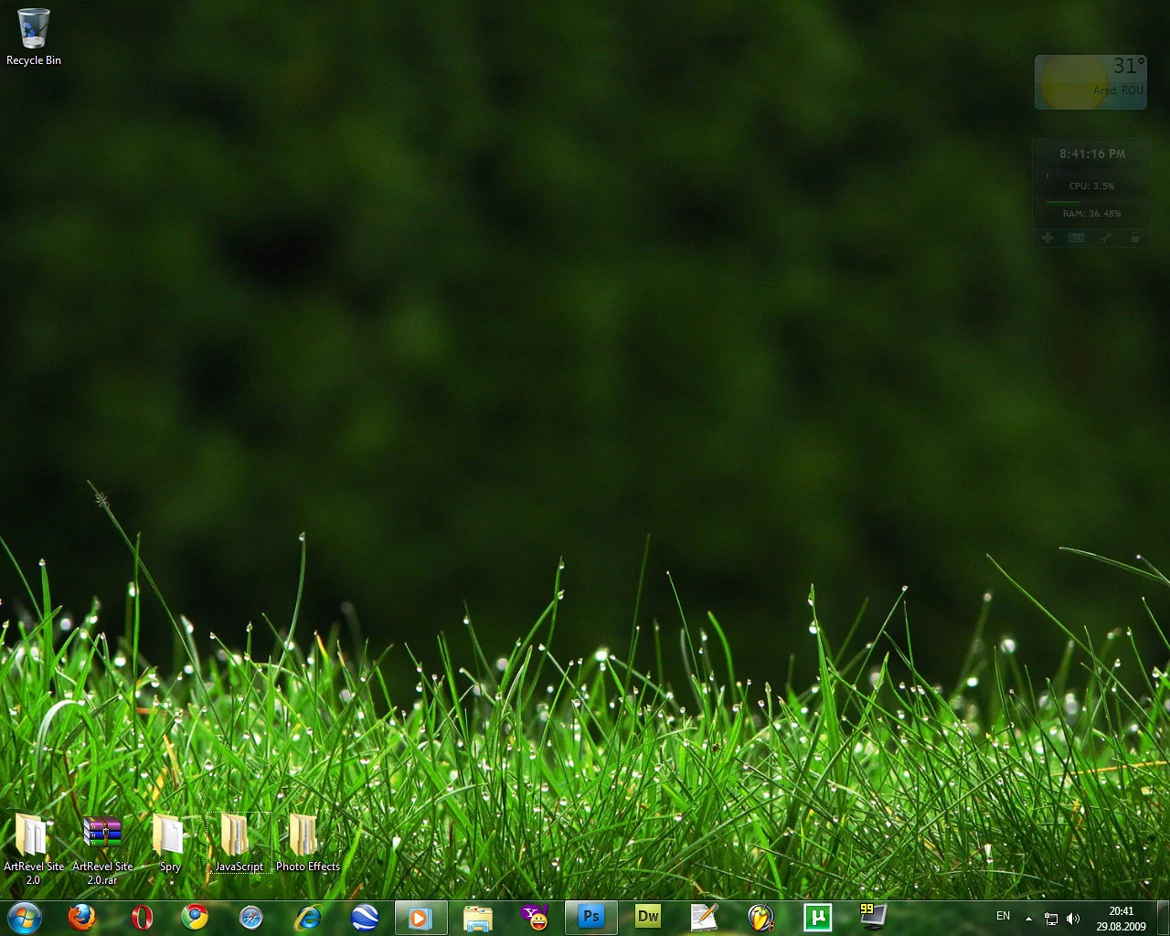This screenshot has height=936, width=1170.
Task: Open FL Studio from the taskbar
Action: tap(760, 917)
